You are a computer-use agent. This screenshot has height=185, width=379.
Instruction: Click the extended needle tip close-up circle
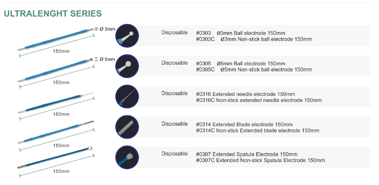click(127, 96)
